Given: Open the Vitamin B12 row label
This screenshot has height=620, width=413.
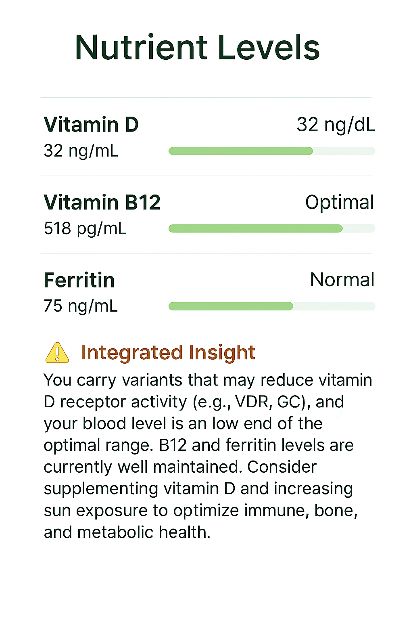Looking at the screenshot, I should click(102, 202).
